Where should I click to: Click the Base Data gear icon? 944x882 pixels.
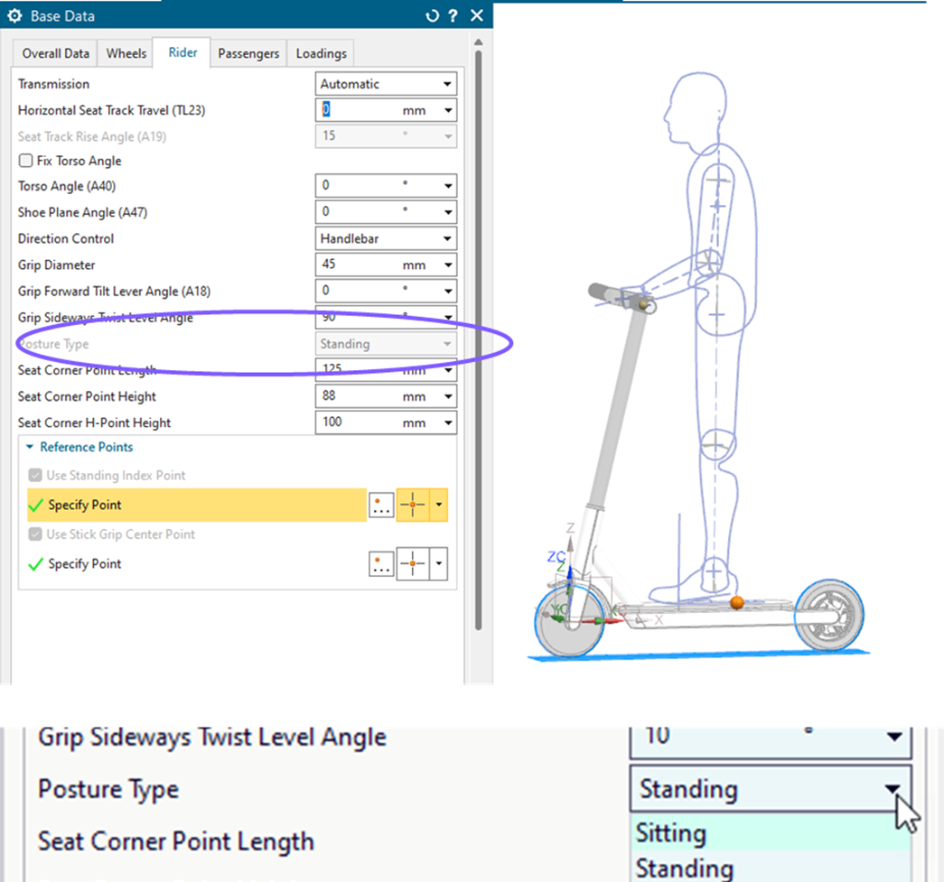coord(14,15)
